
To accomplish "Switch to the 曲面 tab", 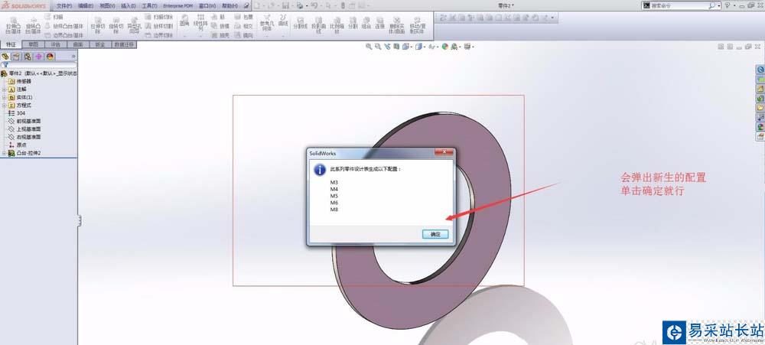I will pyautogui.click(x=78, y=44).
